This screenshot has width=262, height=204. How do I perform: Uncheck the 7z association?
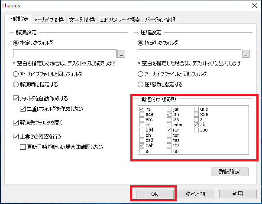(142, 109)
